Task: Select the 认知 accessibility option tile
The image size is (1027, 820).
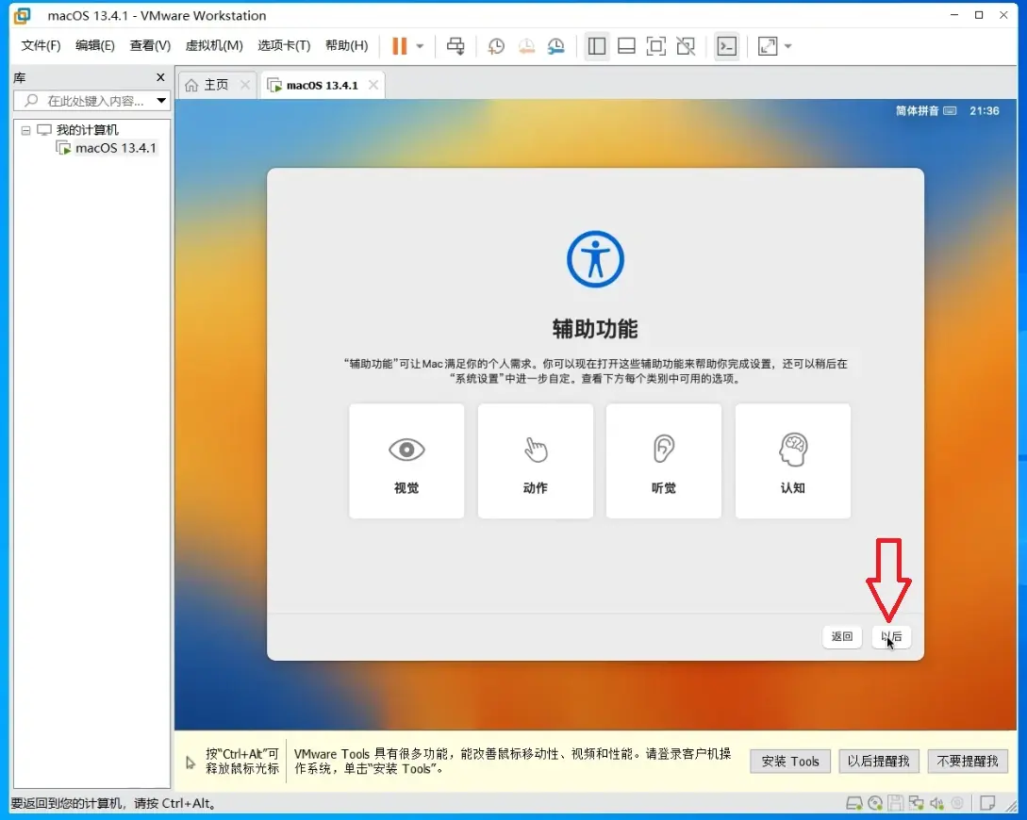Action: click(x=792, y=461)
